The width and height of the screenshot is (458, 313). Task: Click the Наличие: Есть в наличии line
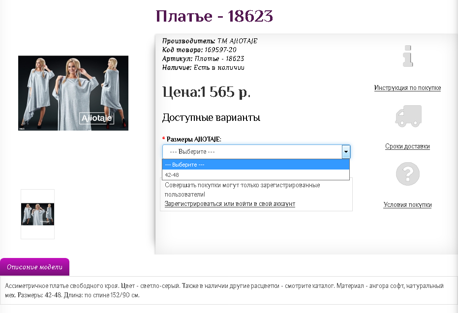203,68
